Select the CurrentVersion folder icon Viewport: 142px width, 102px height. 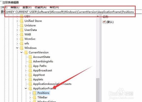(x=26, y=53)
